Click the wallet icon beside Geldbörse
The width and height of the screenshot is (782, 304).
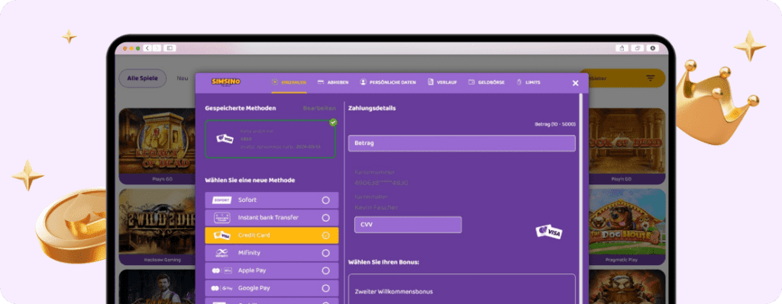coord(471,82)
